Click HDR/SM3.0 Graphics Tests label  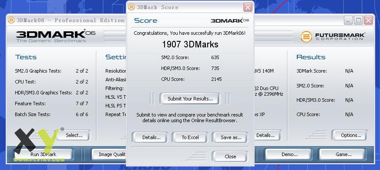tap(44, 93)
